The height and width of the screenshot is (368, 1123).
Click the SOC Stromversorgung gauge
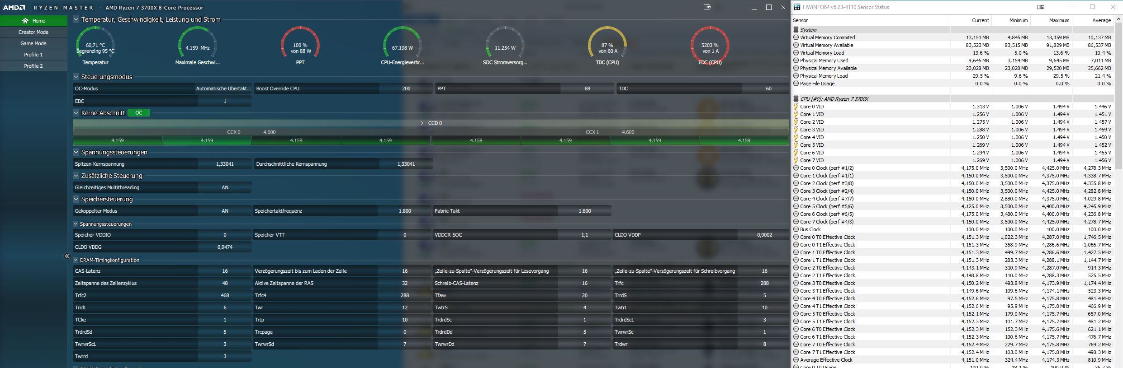point(505,46)
